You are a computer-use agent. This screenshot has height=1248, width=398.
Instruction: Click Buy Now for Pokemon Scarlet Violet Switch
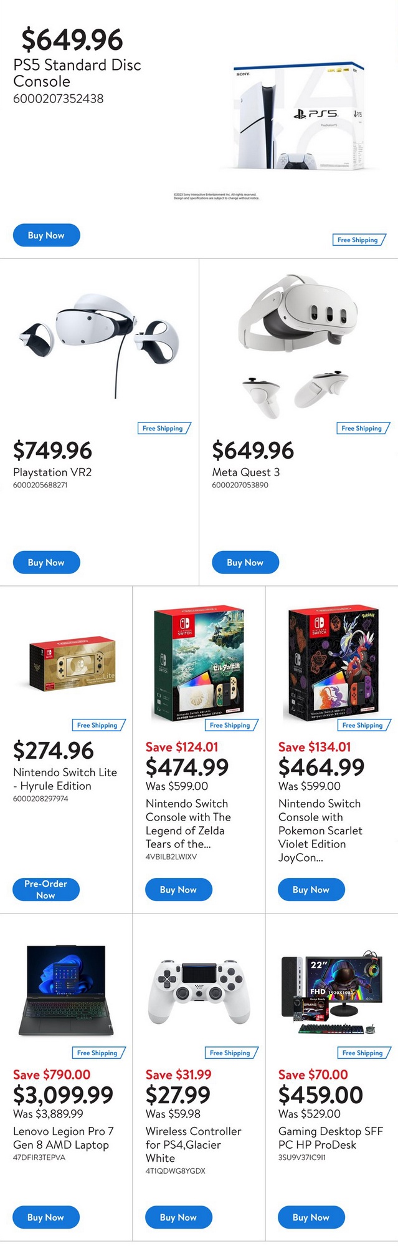[311, 890]
